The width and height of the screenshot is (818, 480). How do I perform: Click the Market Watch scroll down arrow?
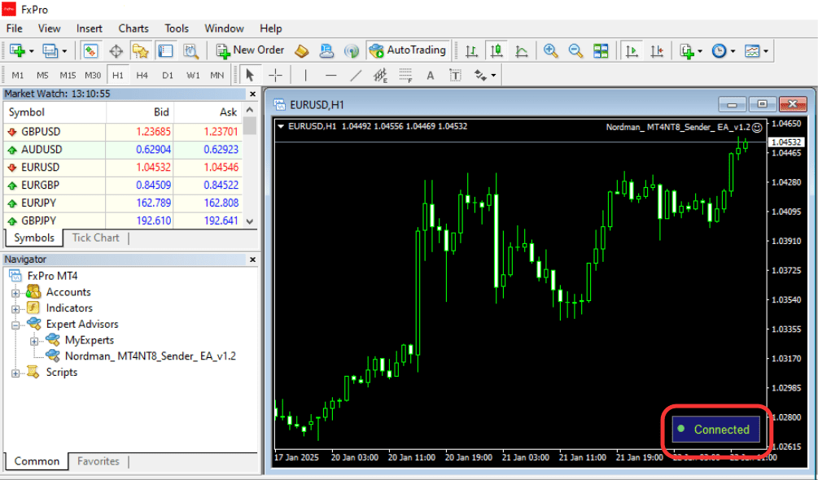249,221
